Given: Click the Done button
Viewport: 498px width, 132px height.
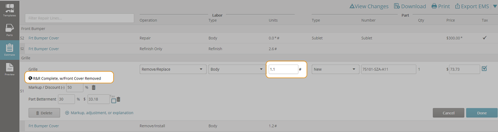Looking at the screenshot, I should pos(481,113).
